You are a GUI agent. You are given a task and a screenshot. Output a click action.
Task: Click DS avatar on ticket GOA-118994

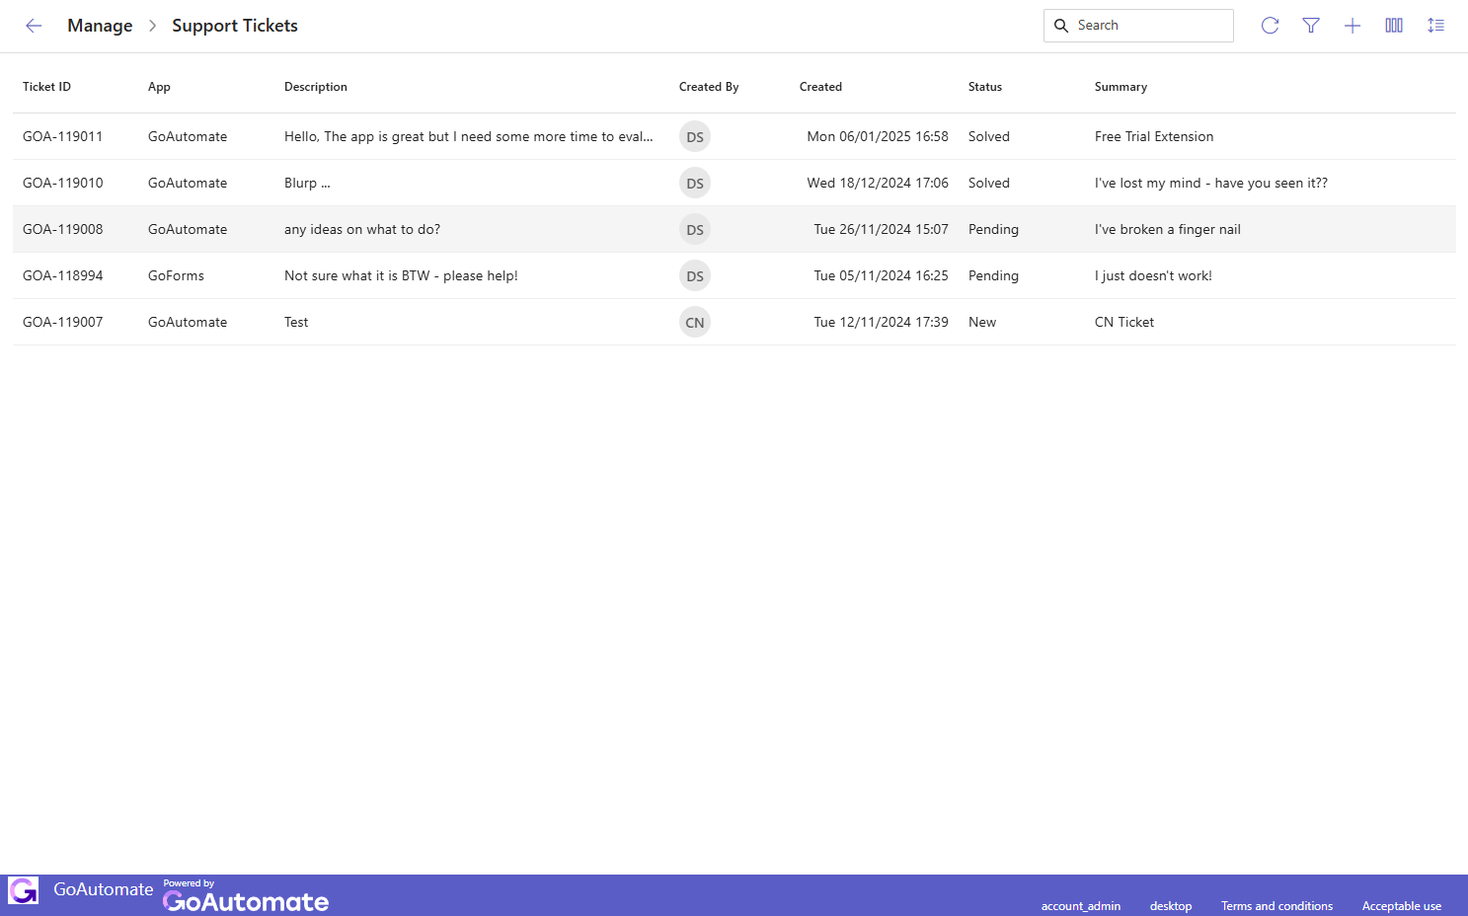point(695,275)
